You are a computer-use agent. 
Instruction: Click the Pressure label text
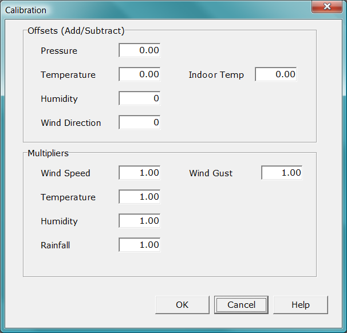[x=59, y=51]
